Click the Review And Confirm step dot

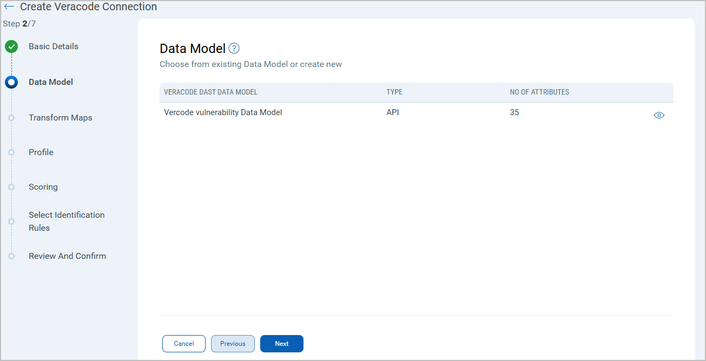pos(11,256)
